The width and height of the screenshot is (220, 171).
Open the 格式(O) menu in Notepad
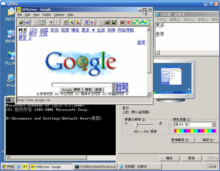(189, 19)
